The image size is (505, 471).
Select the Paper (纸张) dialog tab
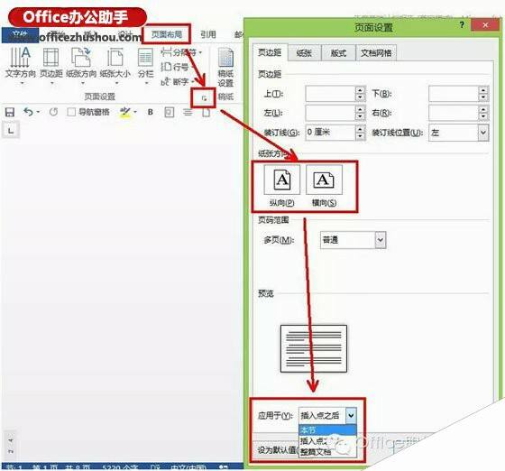[x=304, y=53]
